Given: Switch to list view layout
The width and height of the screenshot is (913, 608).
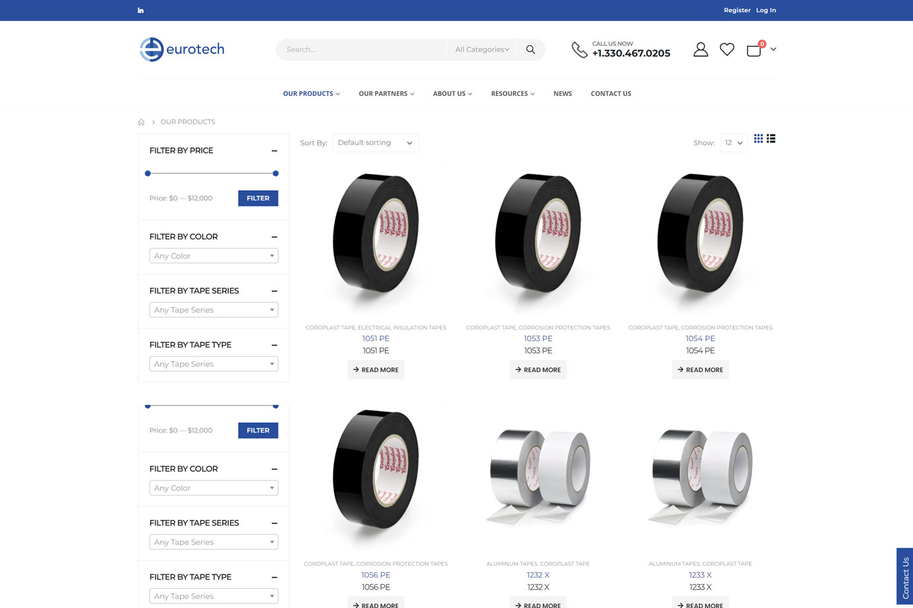Looking at the screenshot, I should [x=771, y=138].
